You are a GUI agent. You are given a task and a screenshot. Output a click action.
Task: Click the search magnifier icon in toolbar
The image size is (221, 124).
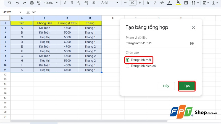[10, 3]
